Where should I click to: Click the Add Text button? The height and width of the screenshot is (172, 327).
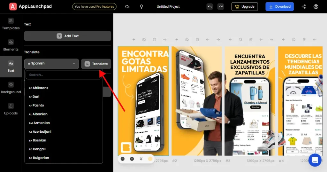[68, 36]
